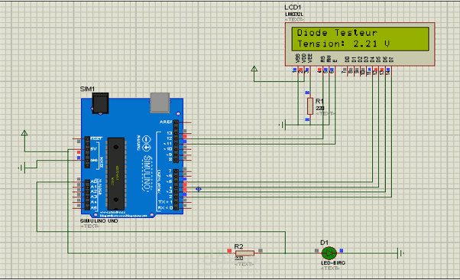Select the SIMULINO UNO name label

coord(99,220)
